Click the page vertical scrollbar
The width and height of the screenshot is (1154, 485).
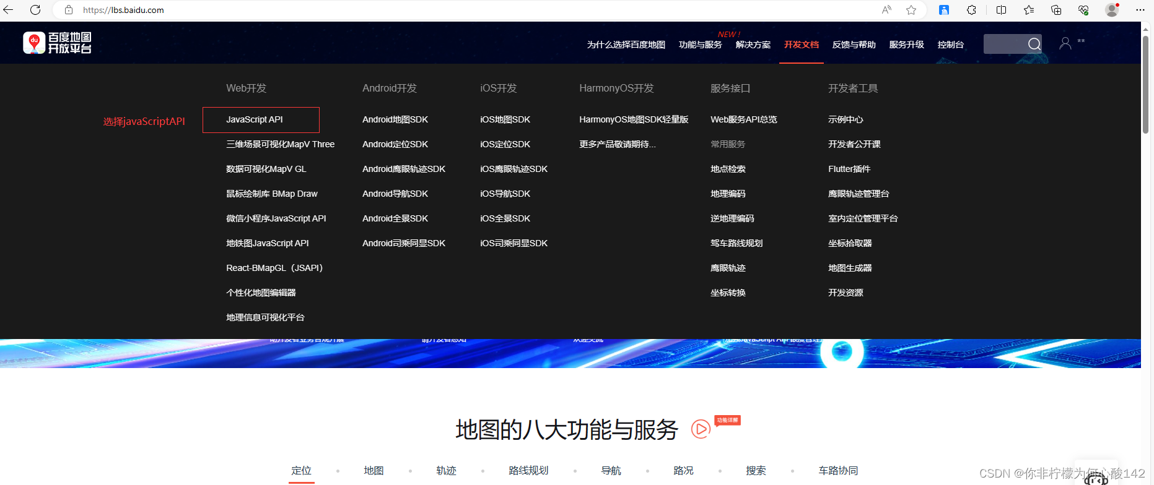click(1146, 85)
